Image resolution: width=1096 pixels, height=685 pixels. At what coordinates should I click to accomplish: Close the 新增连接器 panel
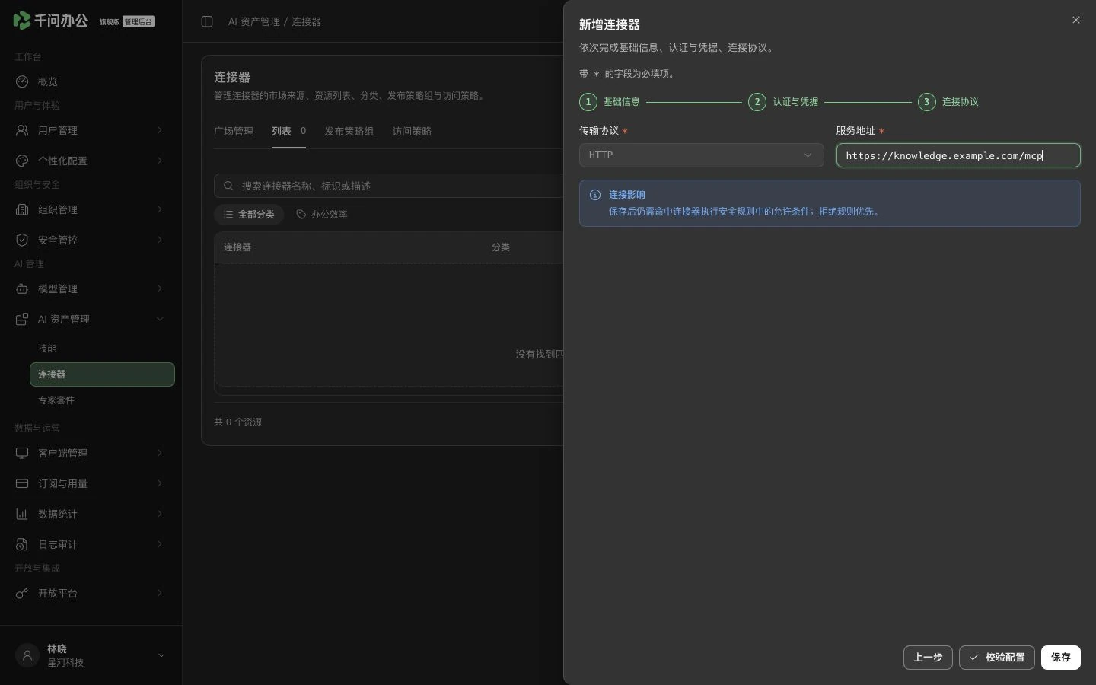[1075, 20]
